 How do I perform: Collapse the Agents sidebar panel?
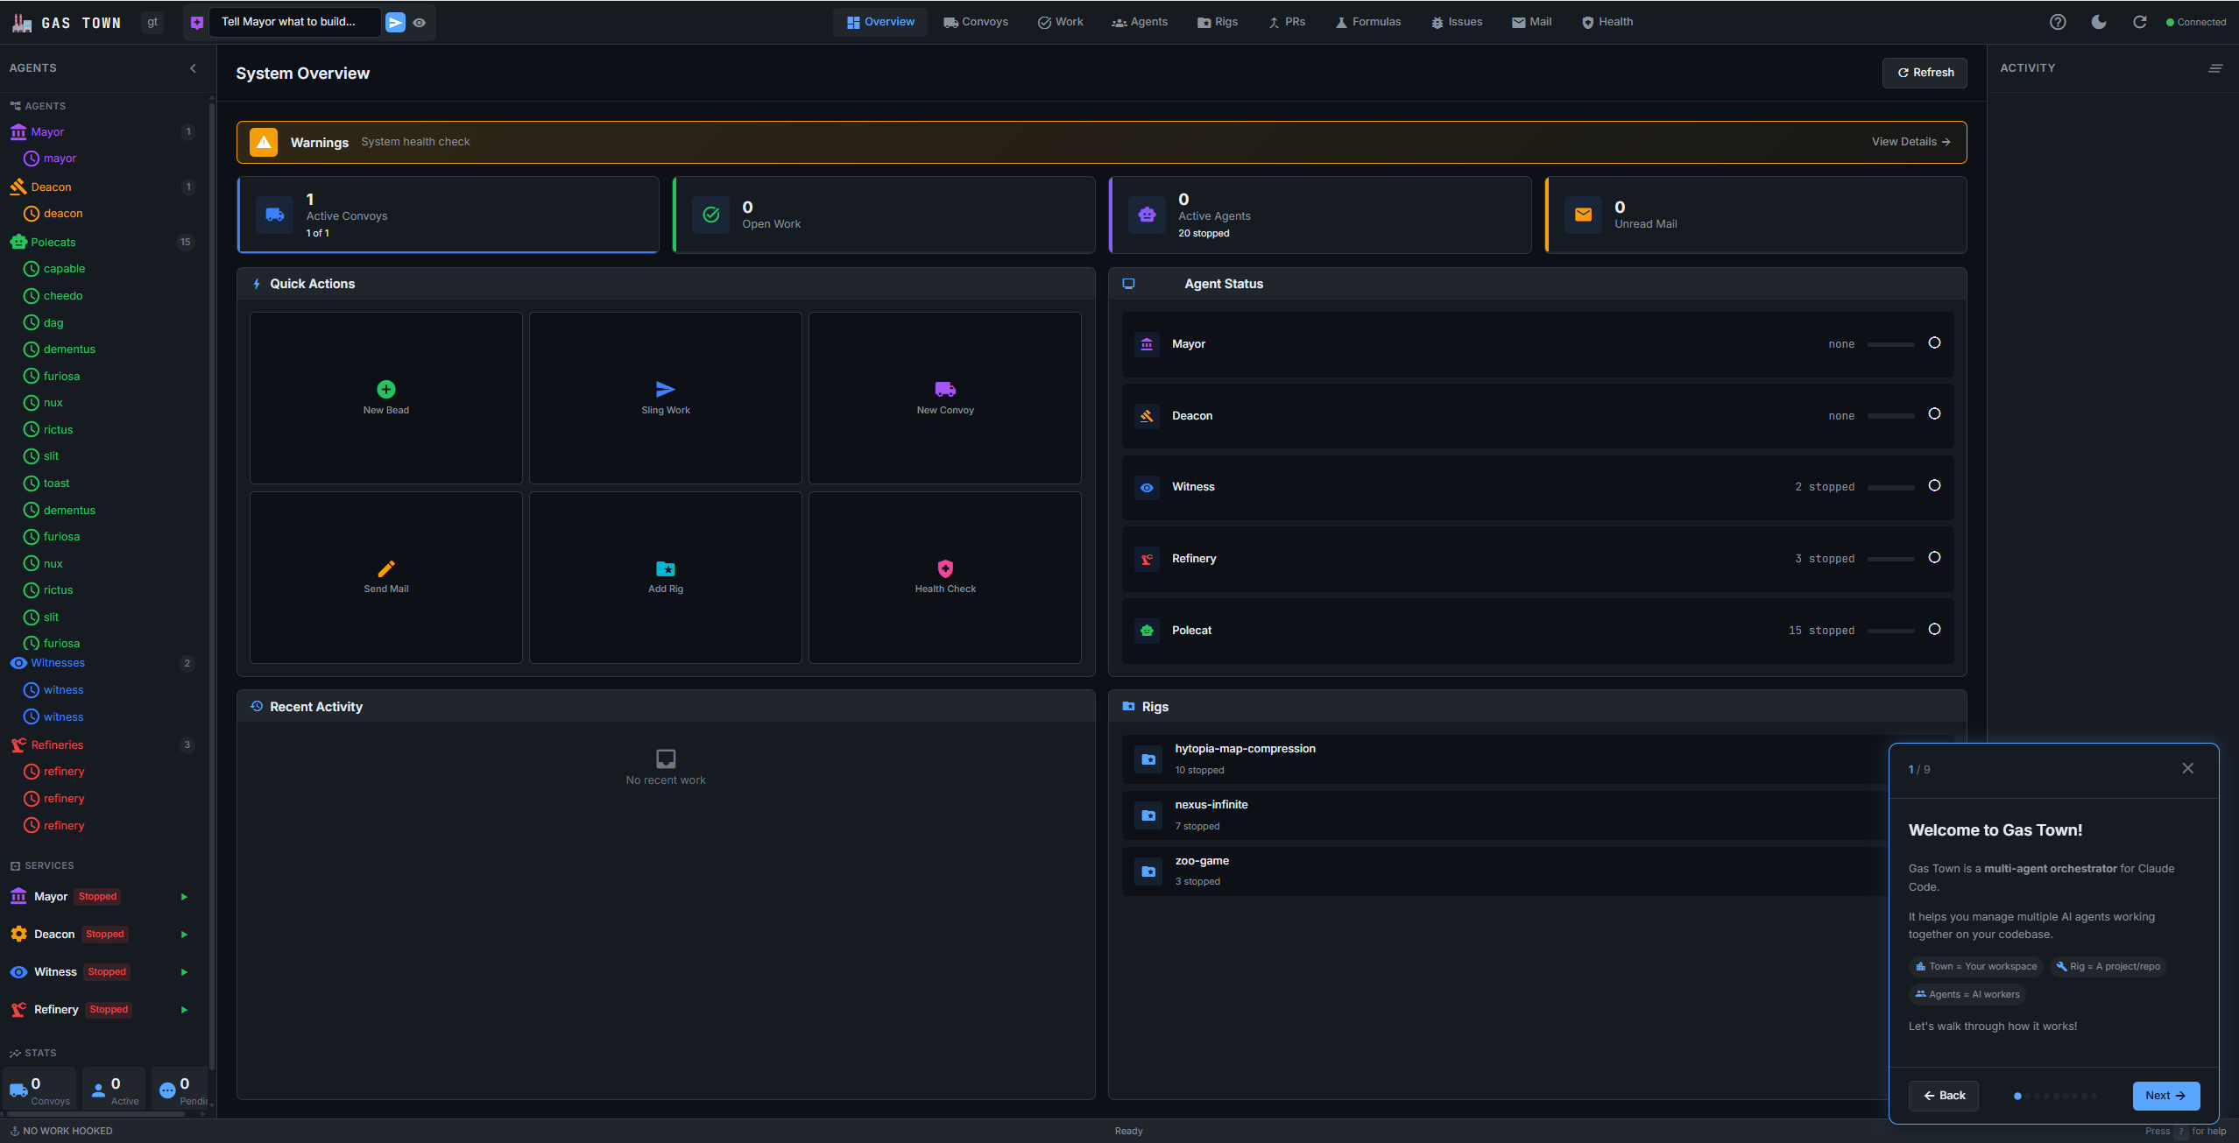pyautogui.click(x=193, y=67)
